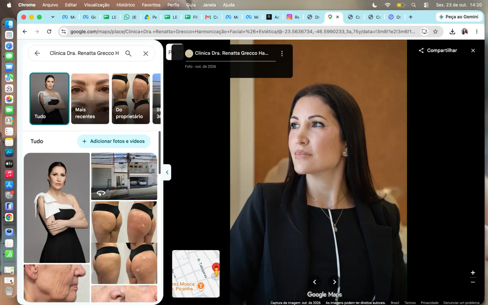Click the back arrow in Maps search box
The image size is (488, 305).
click(37, 53)
